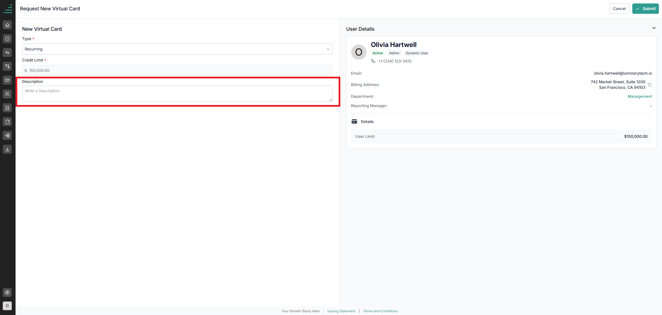Viewport: 662px width, 315px height.
Task: Open the Management department link
Action: pyautogui.click(x=640, y=96)
